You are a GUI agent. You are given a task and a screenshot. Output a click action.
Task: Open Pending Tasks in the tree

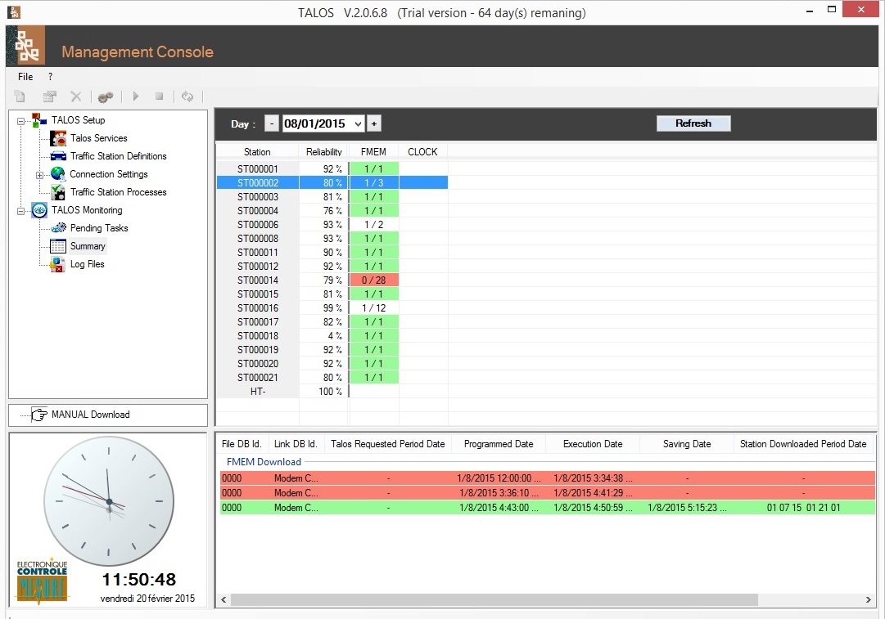click(99, 228)
